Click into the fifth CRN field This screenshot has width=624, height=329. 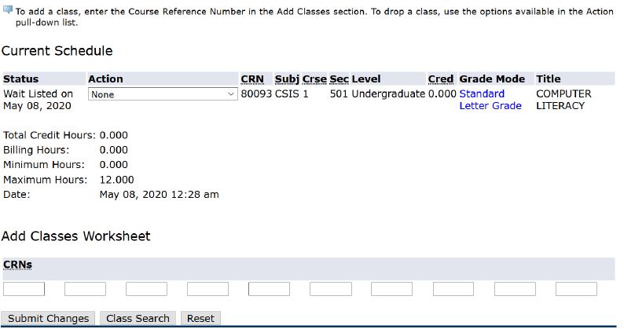point(269,289)
